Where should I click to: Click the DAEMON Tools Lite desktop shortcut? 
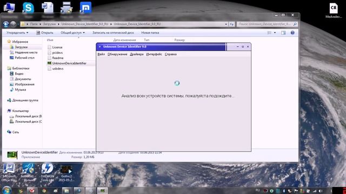pos(47,172)
